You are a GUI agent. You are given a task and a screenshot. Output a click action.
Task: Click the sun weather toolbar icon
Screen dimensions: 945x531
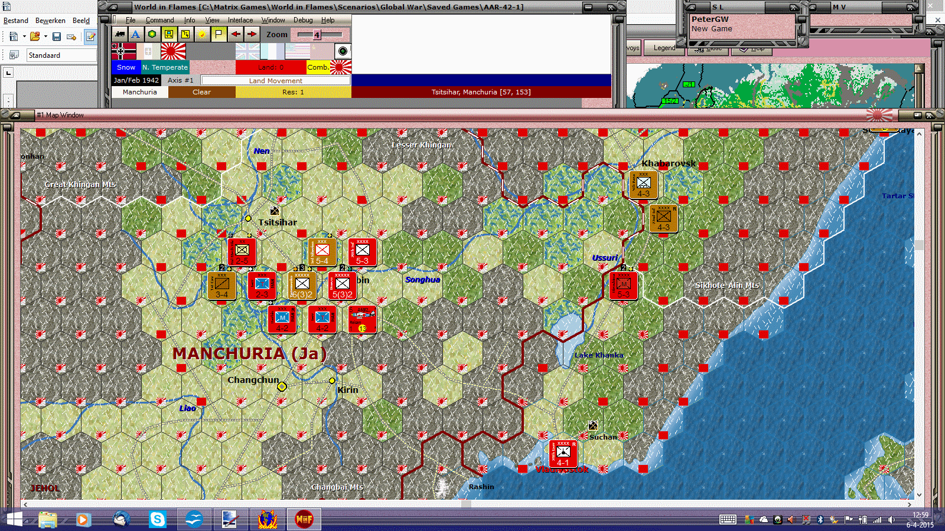pos(202,34)
